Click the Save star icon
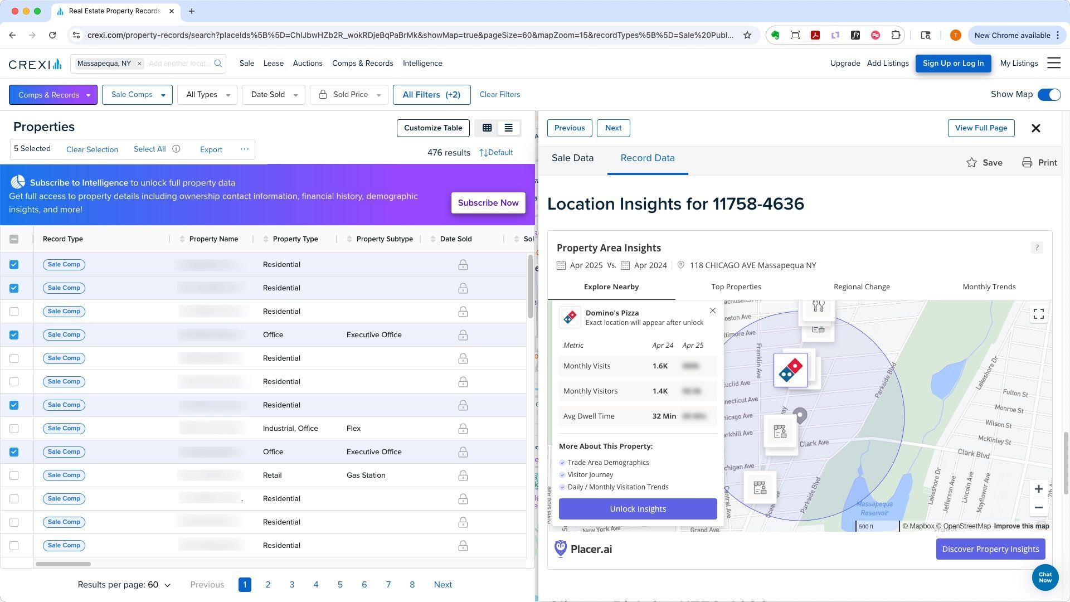This screenshot has width=1070, height=602. pyautogui.click(x=971, y=163)
